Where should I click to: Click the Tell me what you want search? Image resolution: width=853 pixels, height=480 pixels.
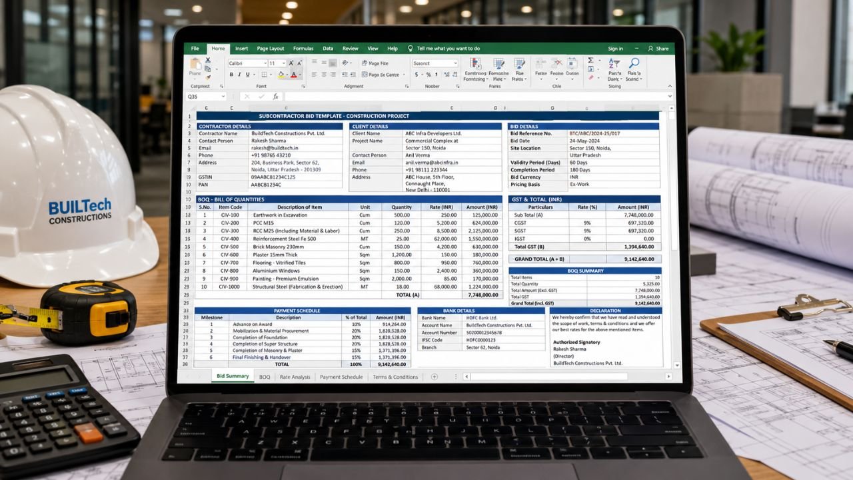444,49
